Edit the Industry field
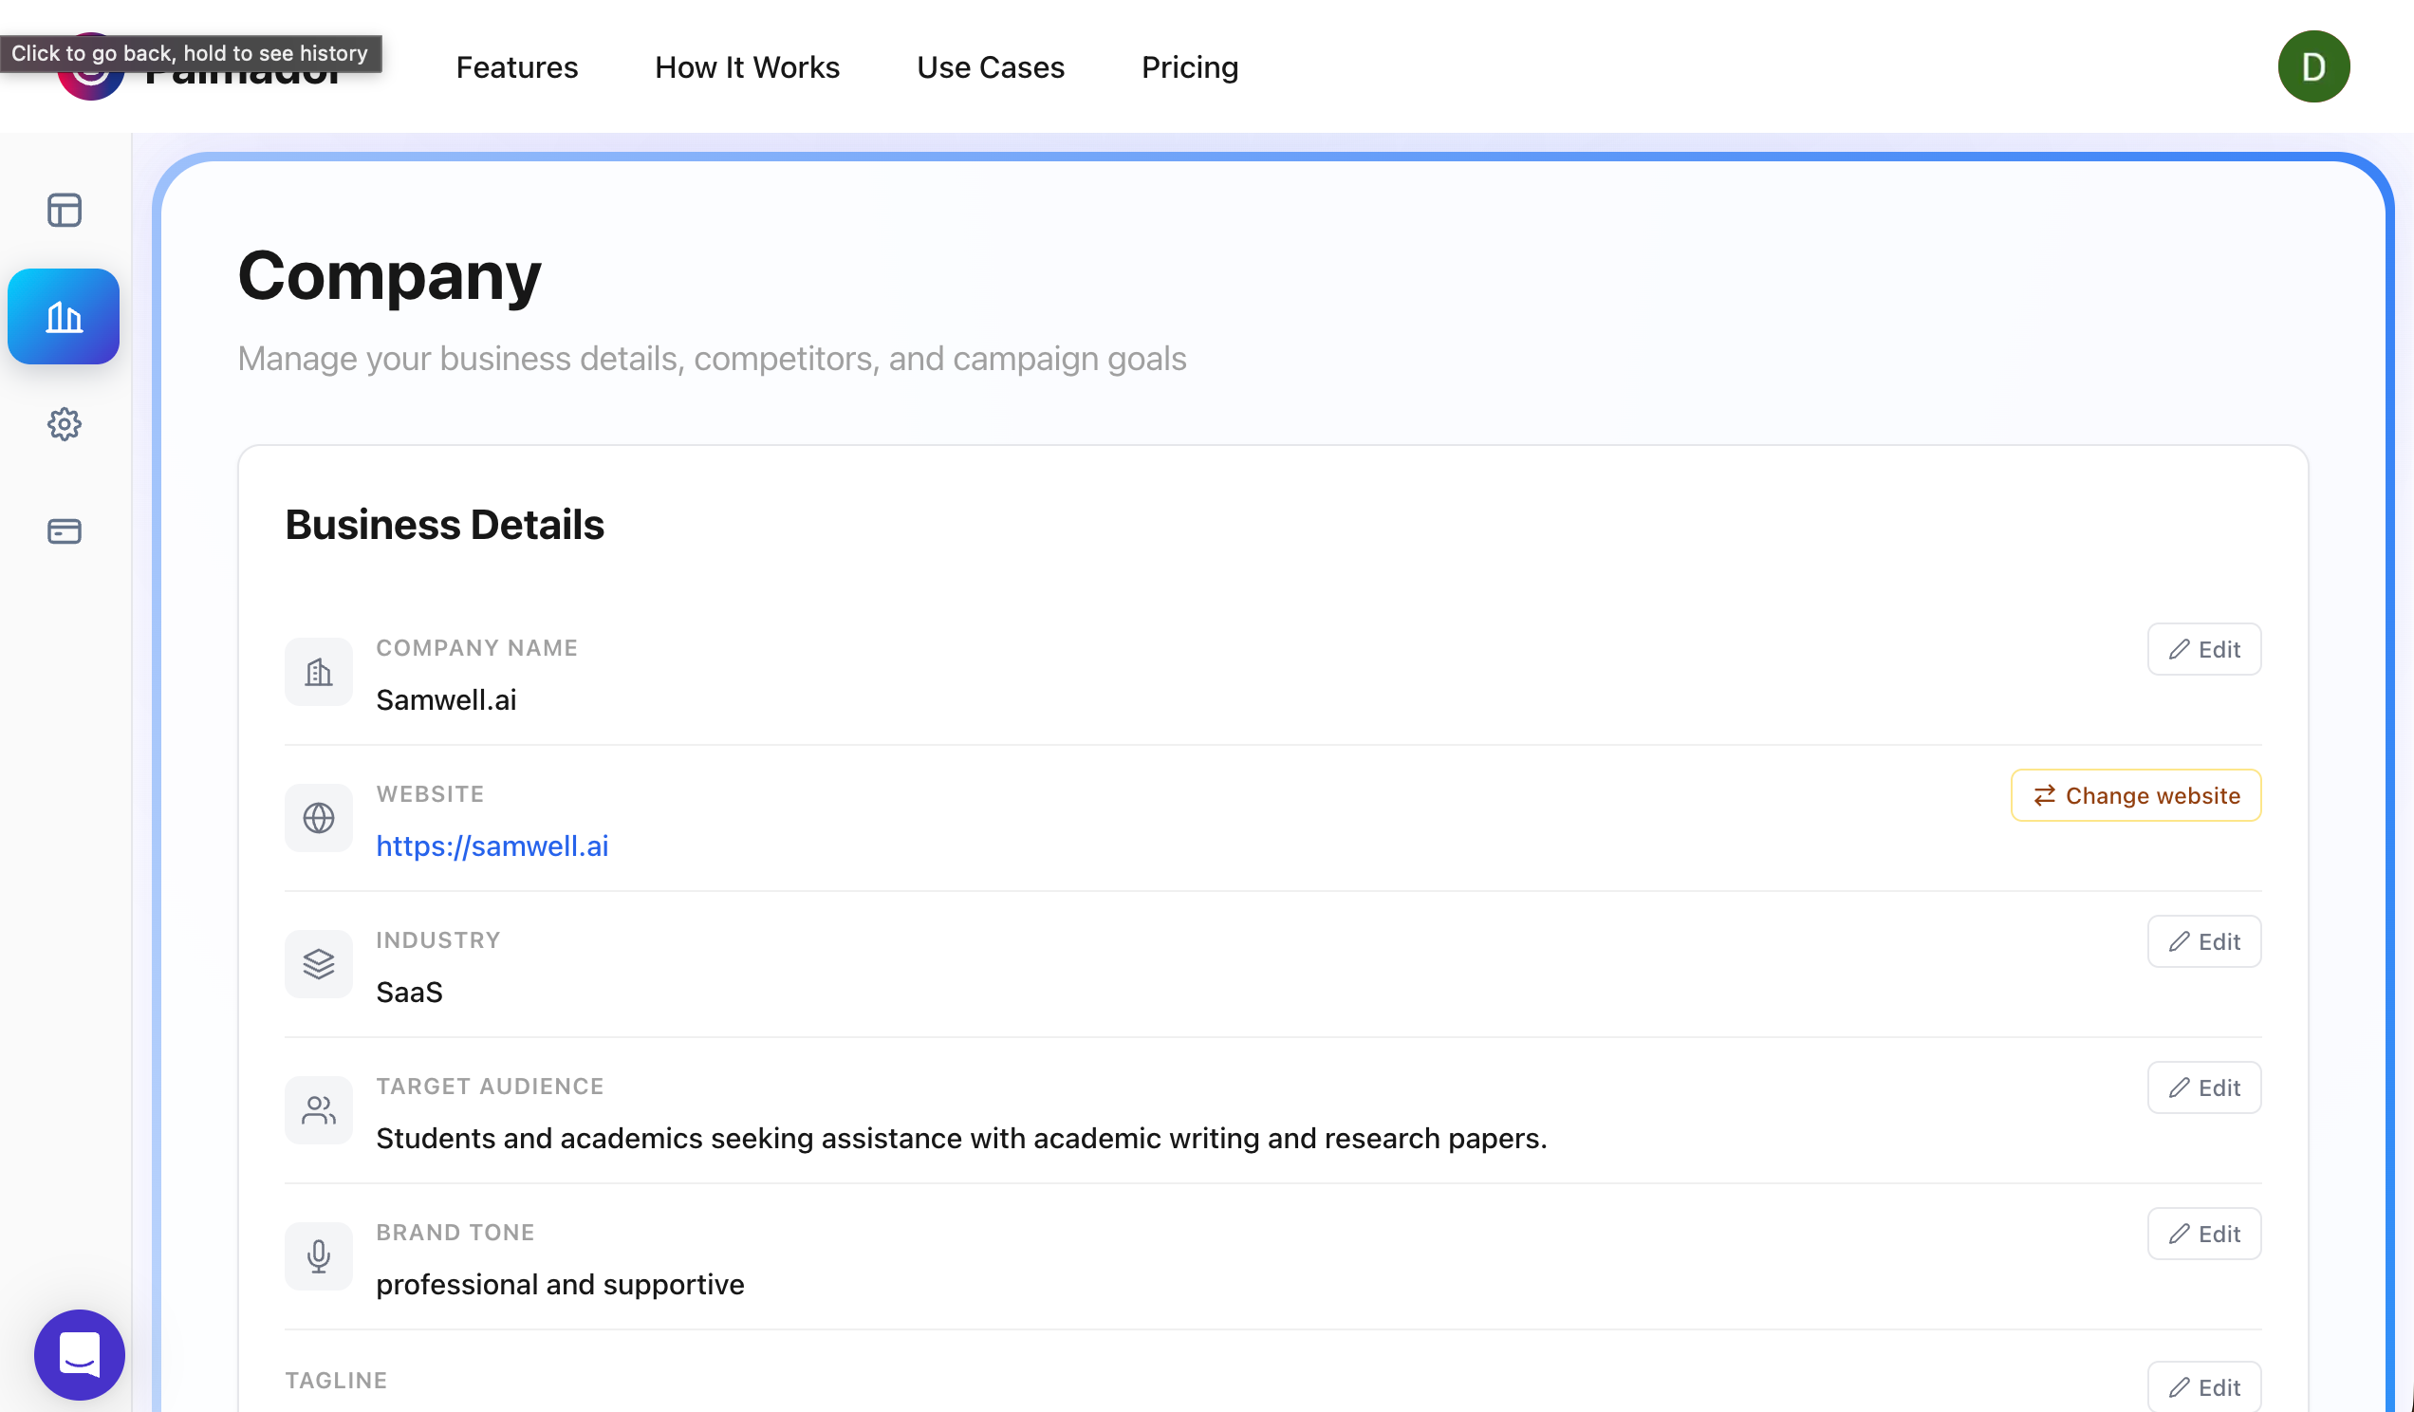This screenshot has width=2414, height=1412. (2204, 941)
